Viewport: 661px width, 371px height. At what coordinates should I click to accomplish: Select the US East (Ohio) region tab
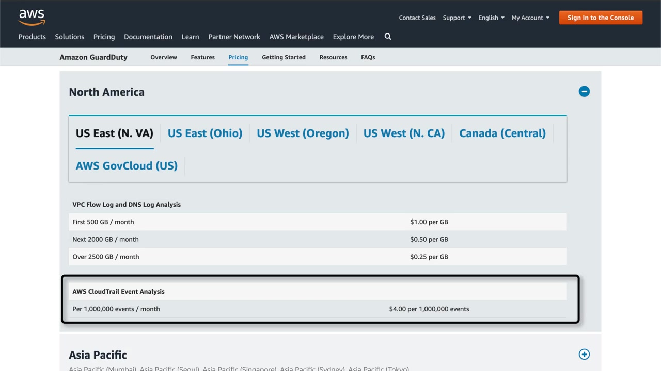[205, 133]
